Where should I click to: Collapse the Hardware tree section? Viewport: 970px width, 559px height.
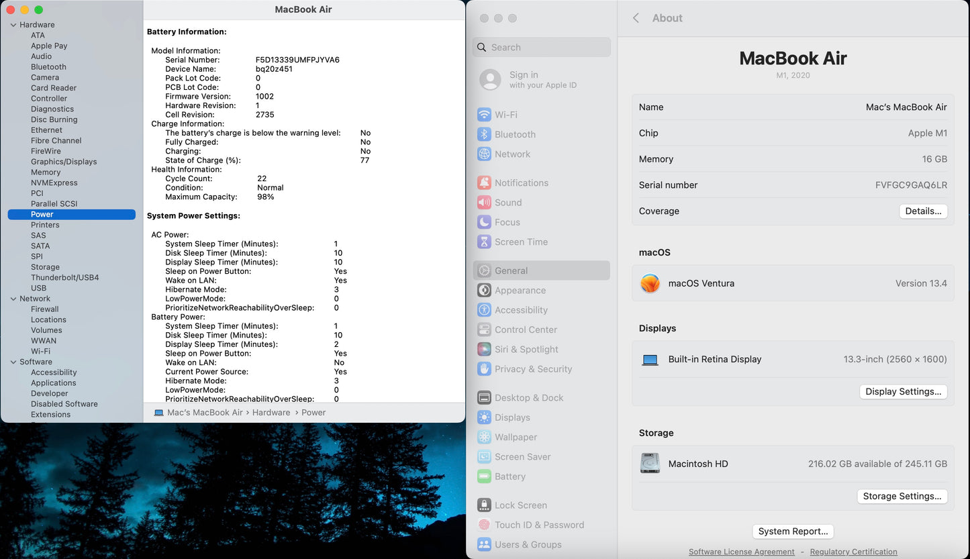[13, 25]
